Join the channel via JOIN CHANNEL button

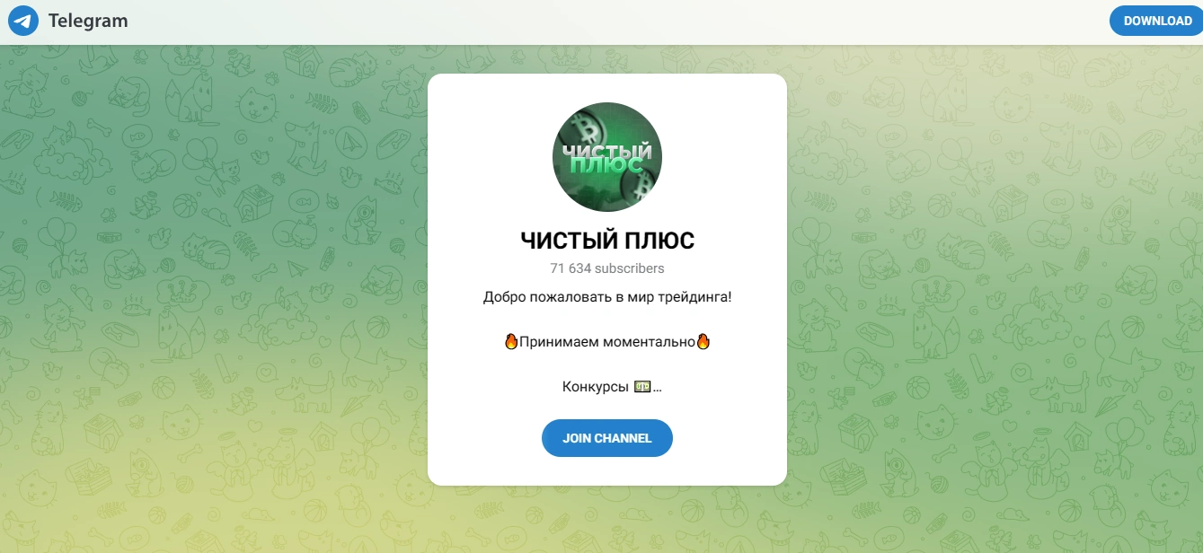(607, 438)
